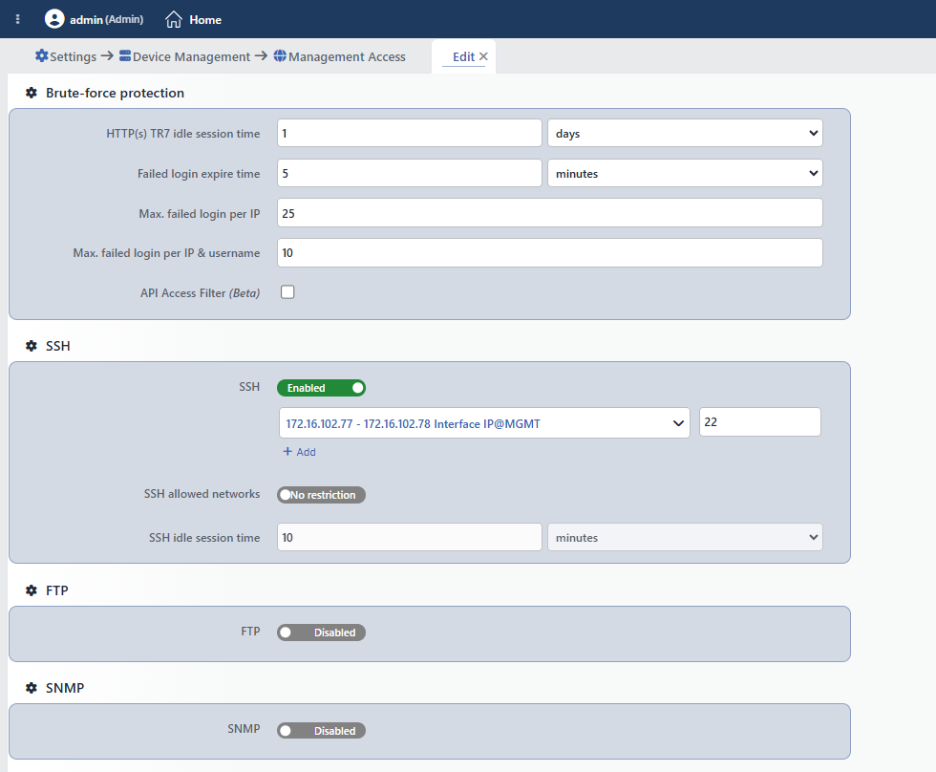
Task: Click the Home link in the header
Action: tap(205, 20)
